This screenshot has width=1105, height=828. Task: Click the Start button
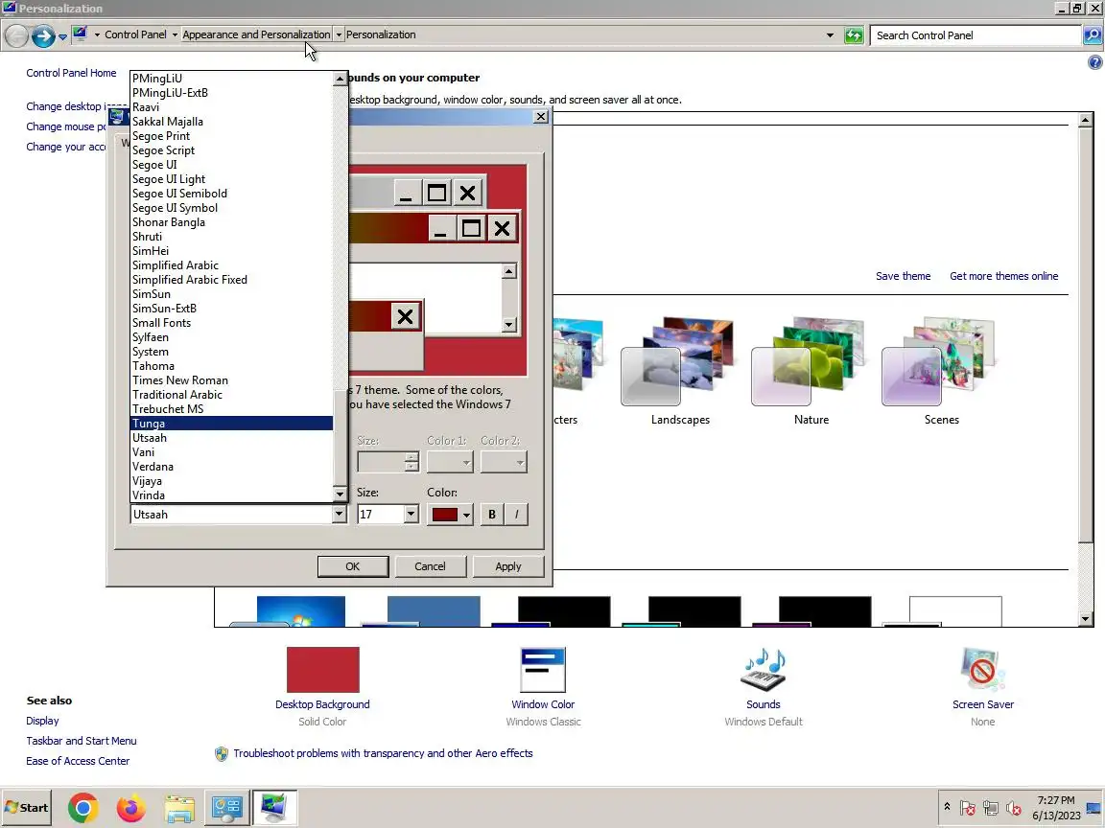click(27, 808)
